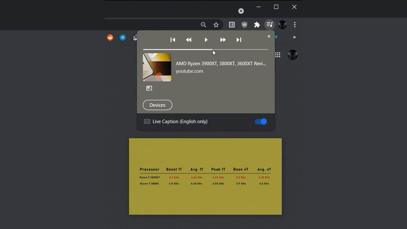The height and width of the screenshot is (229, 407).
Task: Play the AMD Ryzen video
Action: (206, 40)
